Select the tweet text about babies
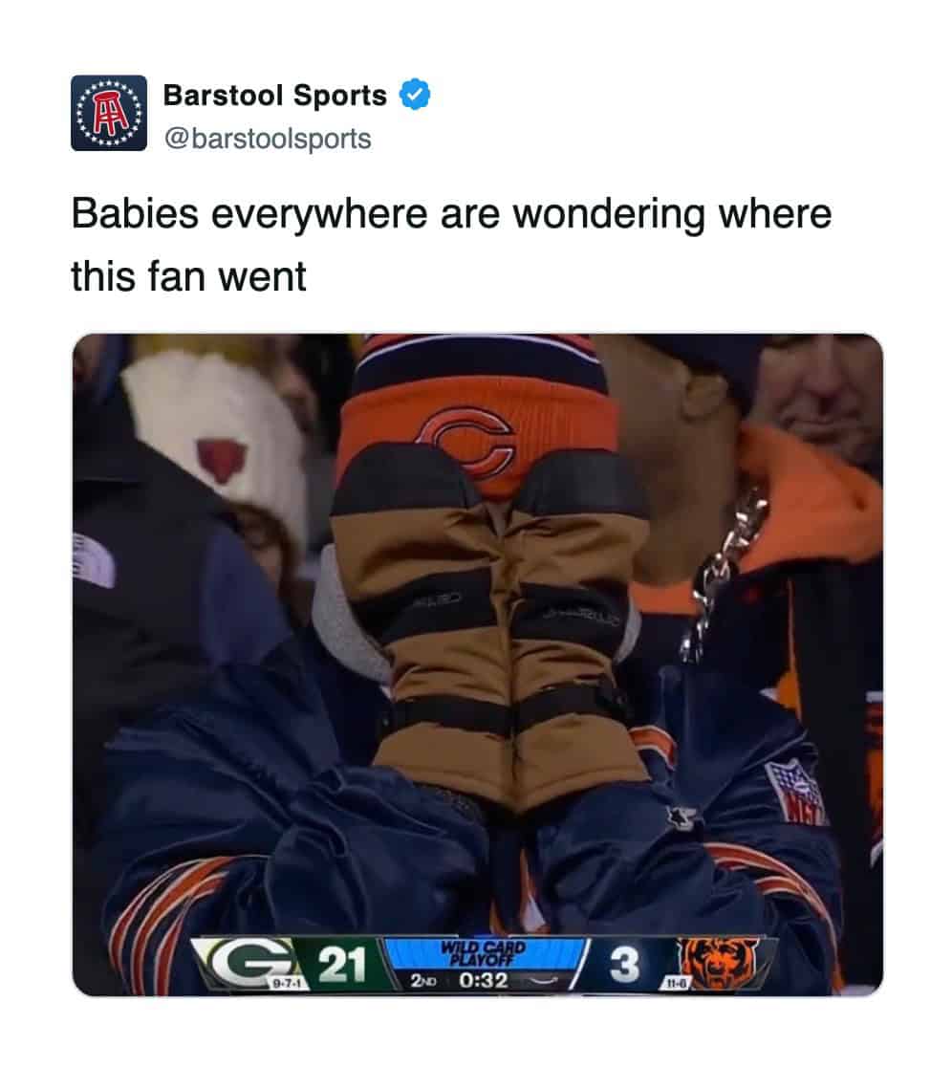 click(x=451, y=245)
